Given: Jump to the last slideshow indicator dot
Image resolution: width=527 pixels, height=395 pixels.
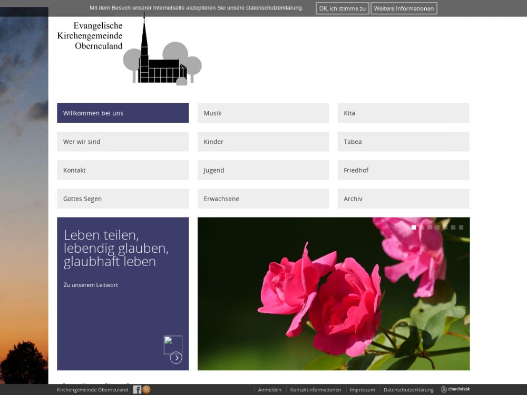Looking at the screenshot, I should point(461,228).
